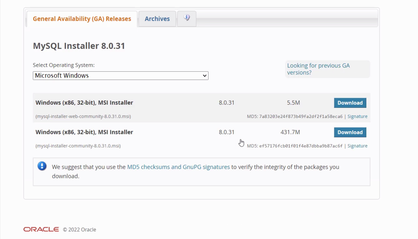This screenshot has height=239, width=418.
Task: Click the Oracle logo in the footer
Action: pyautogui.click(x=41, y=230)
